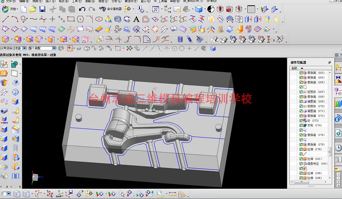342x199 pixels.
Task: Select the Polygon hexagon tool
Action: (80, 19)
